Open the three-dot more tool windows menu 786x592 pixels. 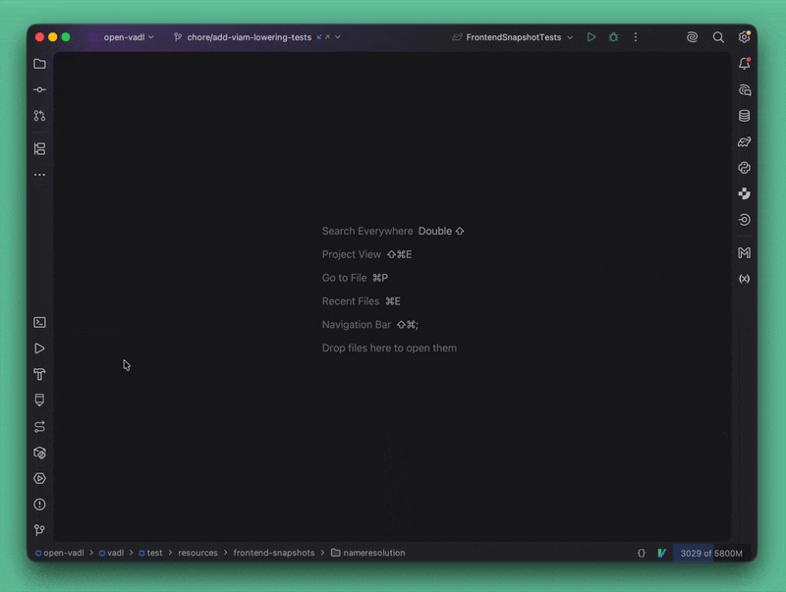click(39, 175)
